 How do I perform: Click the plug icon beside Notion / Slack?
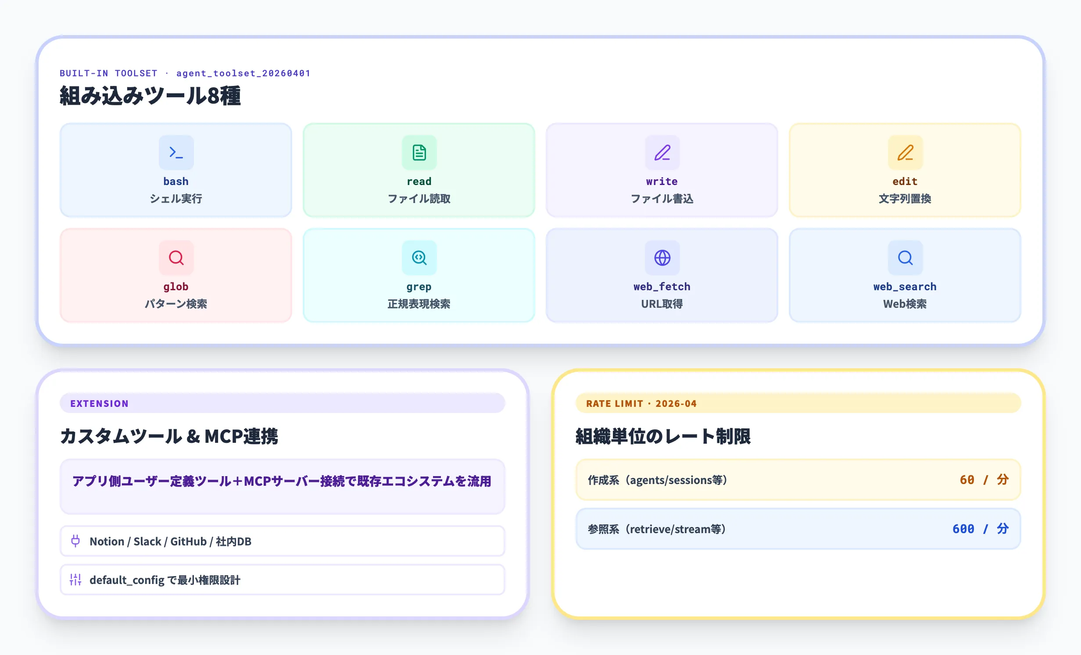pyautogui.click(x=75, y=541)
